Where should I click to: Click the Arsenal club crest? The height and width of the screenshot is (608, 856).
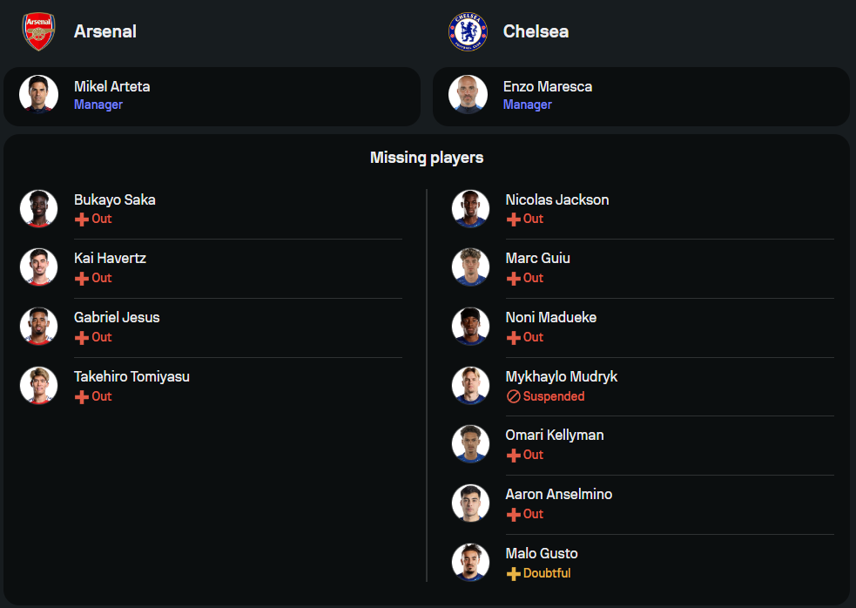pyautogui.click(x=38, y=31)
